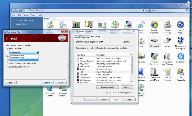This screenshot has width=192, height=116.
Task: Switch to the Speed tab
Action: [x=77, y=37]
